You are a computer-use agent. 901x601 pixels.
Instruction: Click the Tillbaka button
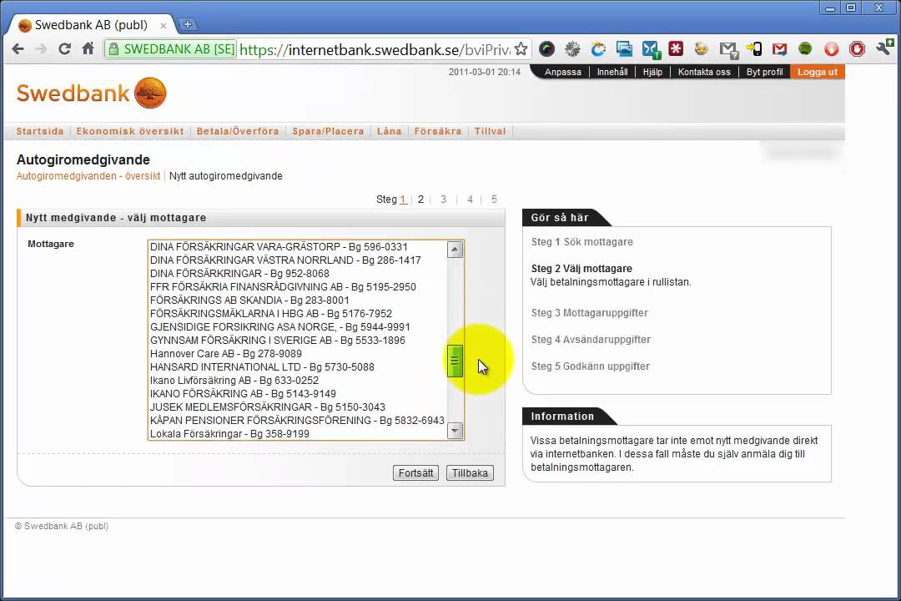coord(470,472)
